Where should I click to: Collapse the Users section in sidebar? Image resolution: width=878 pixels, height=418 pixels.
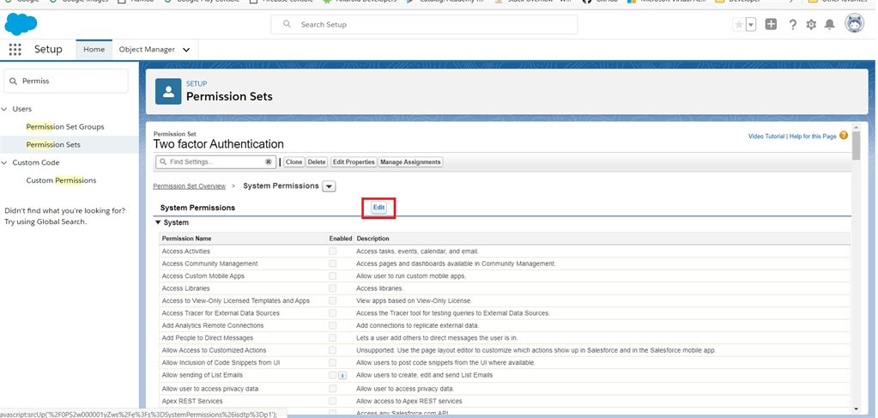click(x=4, y=109)
